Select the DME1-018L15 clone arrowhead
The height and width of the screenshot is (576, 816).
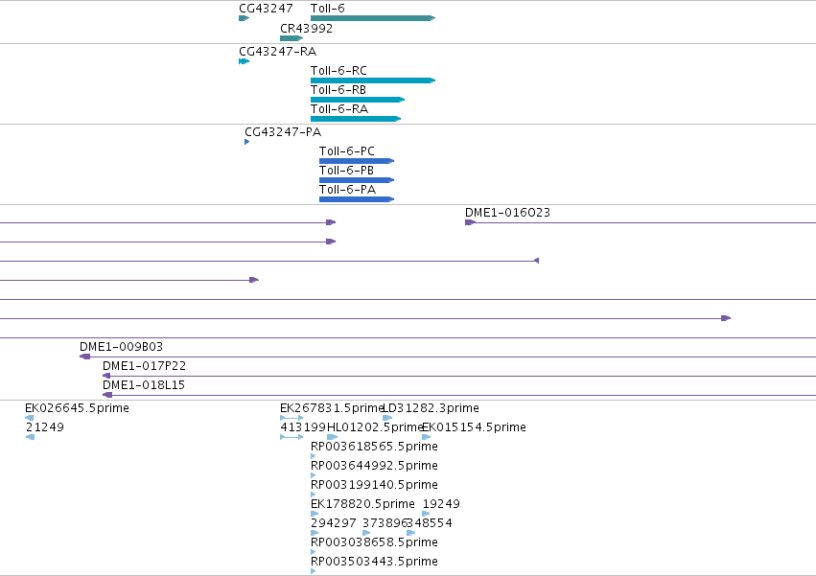click(x=107, y=395)
